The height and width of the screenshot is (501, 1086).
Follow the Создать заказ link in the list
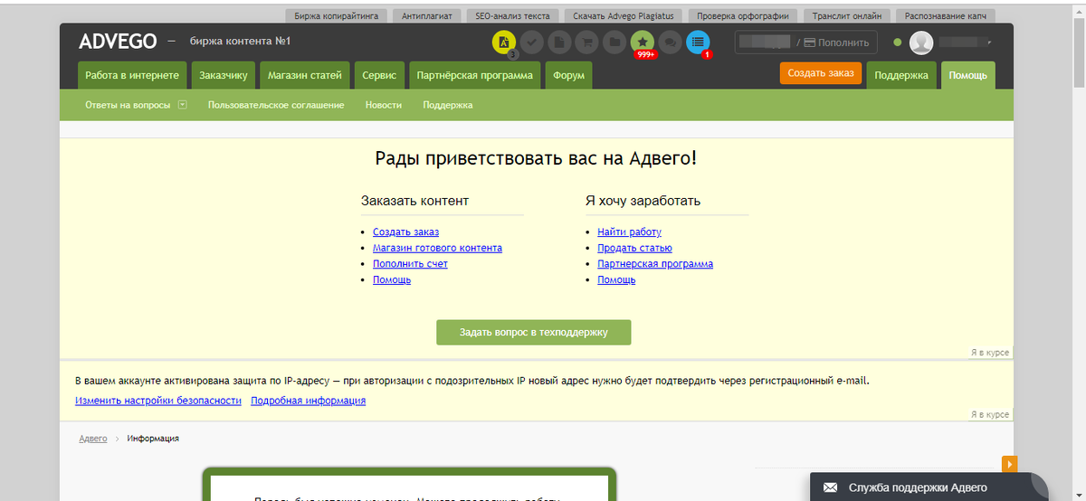click(x=405, y=232)
